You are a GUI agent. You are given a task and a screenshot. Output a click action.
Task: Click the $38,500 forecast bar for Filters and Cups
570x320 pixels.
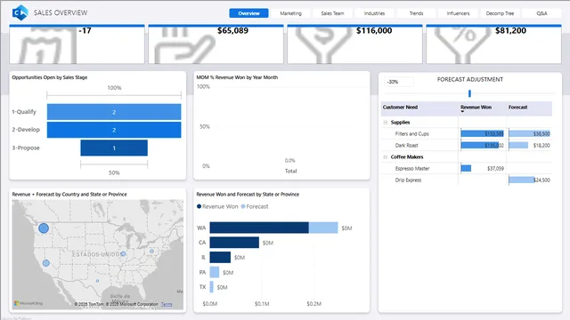pos(529,134)
